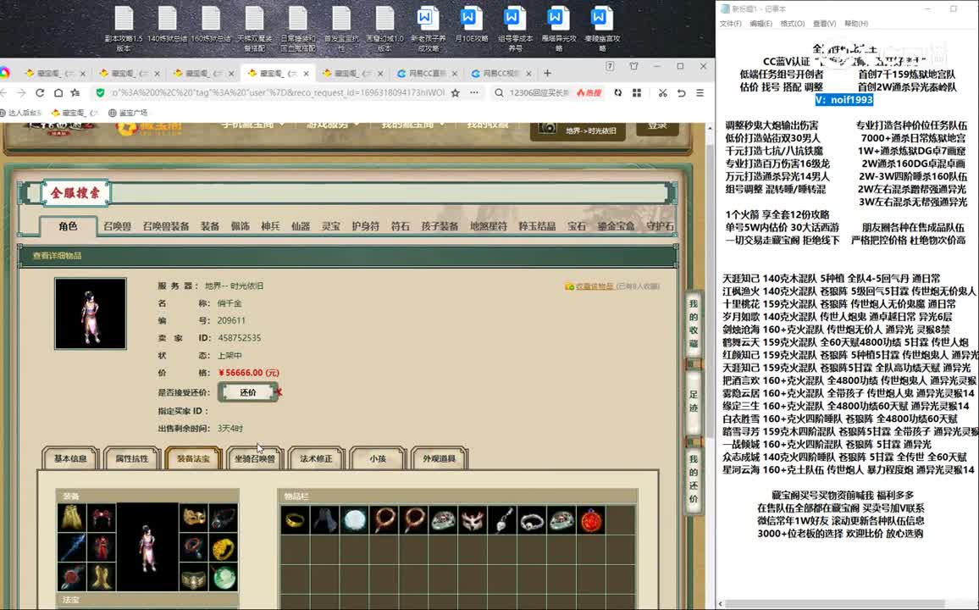Click the 还价 bargain button
The height and width of the screenshot is (610, 979).
tap(248, 392)
